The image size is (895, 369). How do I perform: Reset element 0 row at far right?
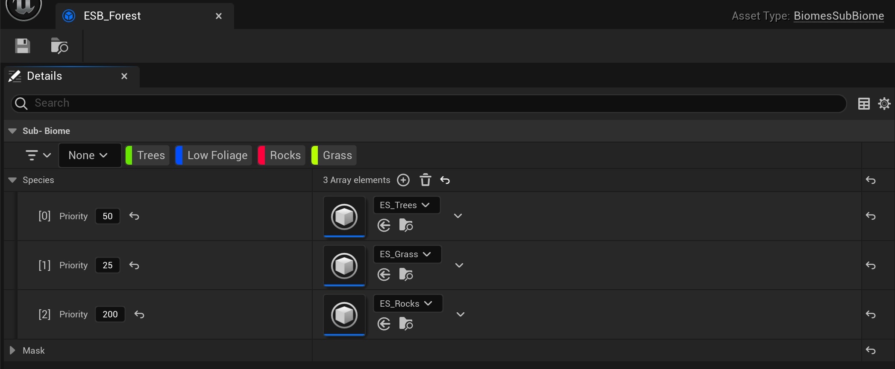click(871, 216)
